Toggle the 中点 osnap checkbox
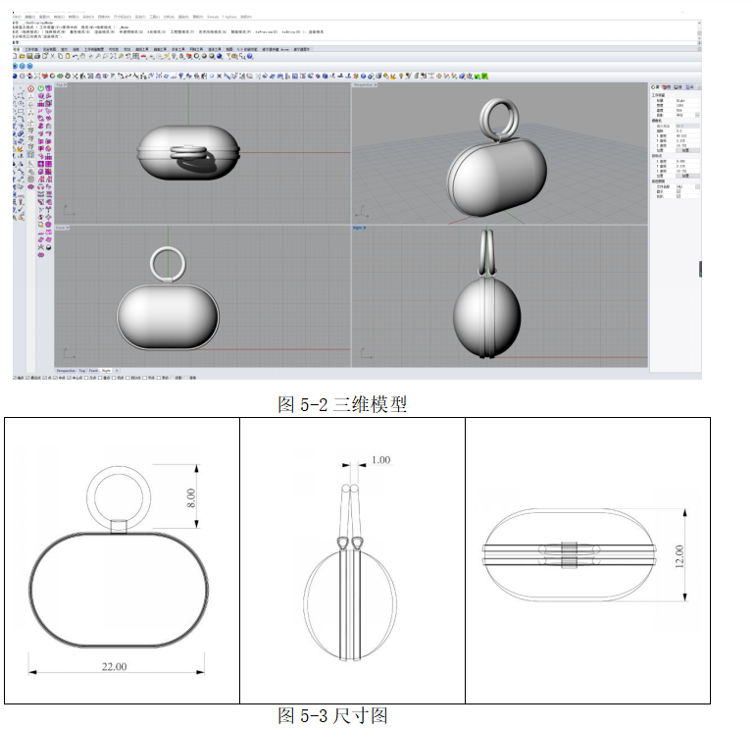This screenshot has width=755, height=729. pyautogui.click(x=55, y=378)
